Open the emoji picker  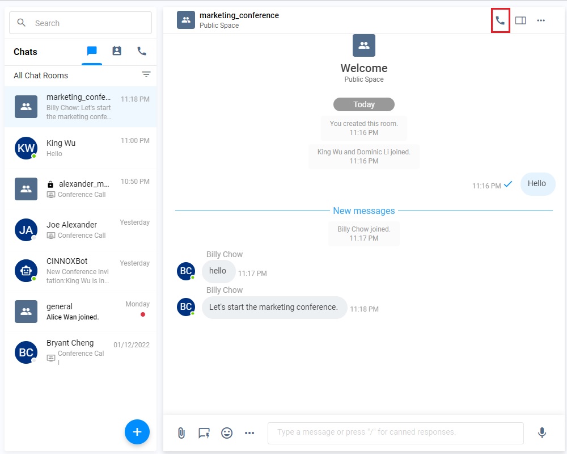coord(227,433)
